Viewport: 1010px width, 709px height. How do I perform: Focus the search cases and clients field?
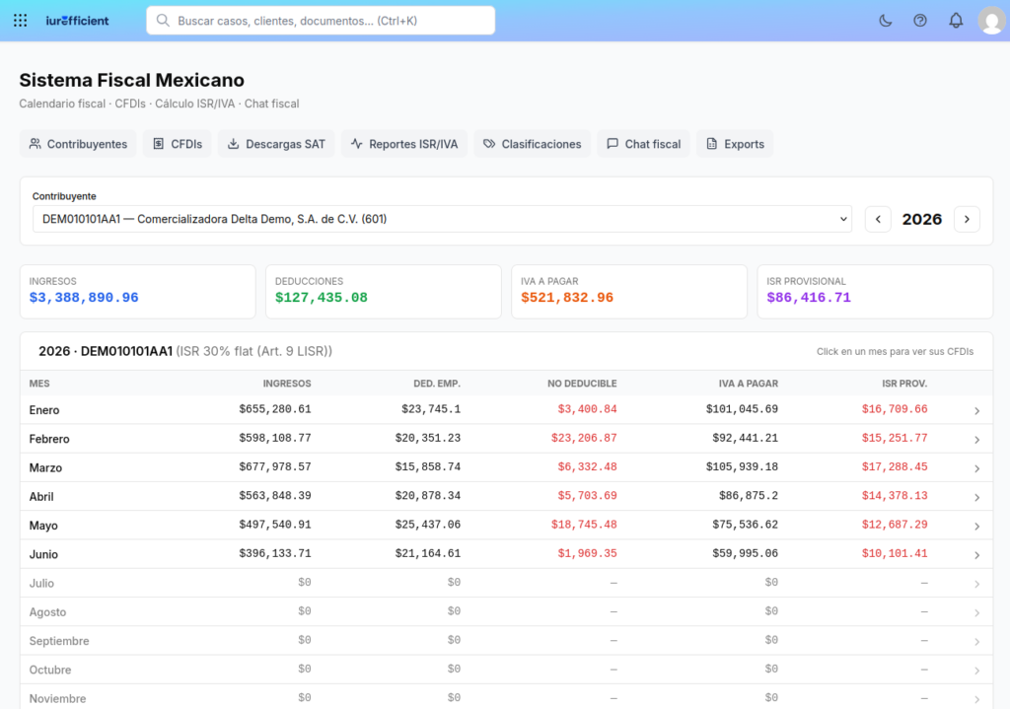coord(321,21)
